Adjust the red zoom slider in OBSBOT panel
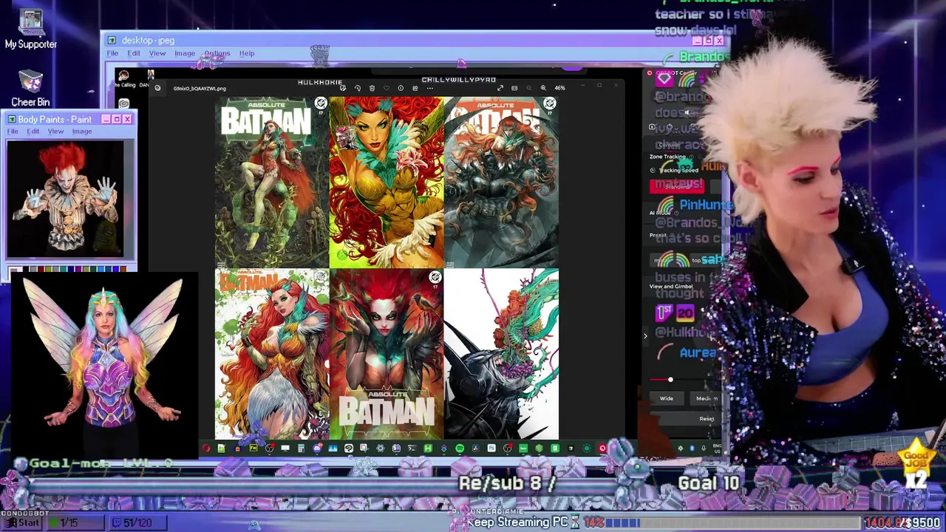 670,380
